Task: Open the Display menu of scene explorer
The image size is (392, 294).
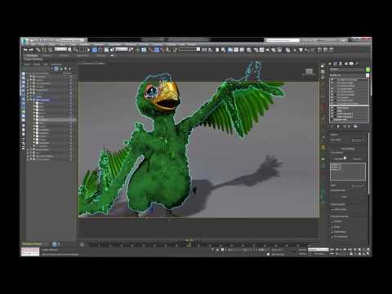Action: 37,64
